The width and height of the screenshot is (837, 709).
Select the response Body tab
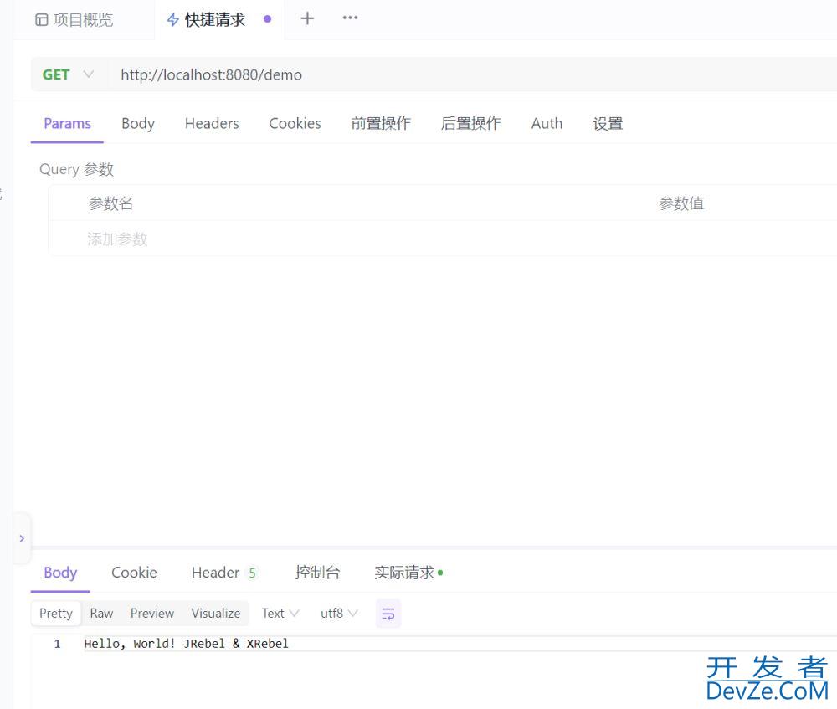pyautogui.click(x=60, y=573)
